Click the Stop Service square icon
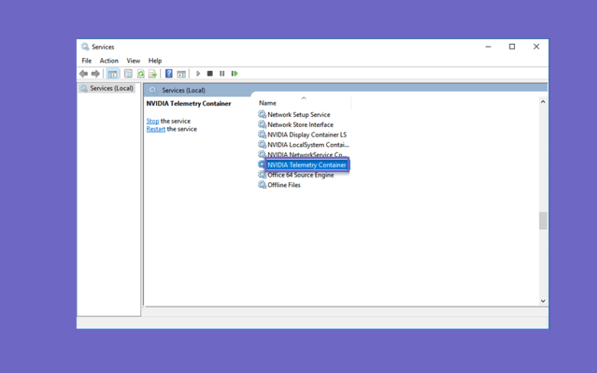 [x=210, y=73]
